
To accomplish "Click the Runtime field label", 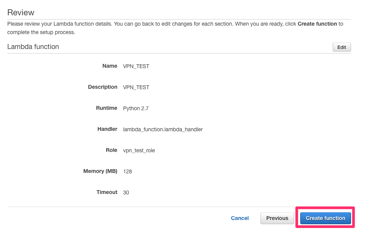I will click(x=107, y=108).
